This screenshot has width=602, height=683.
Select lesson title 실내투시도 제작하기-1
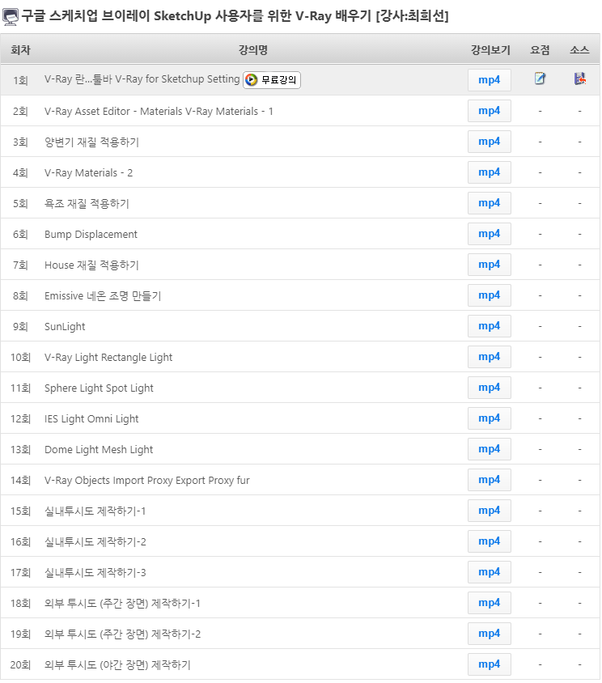(x=95, y=511)
